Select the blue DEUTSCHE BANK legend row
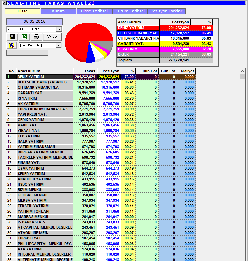The width and height of the screenshot is (248, 261). (138, 33)
